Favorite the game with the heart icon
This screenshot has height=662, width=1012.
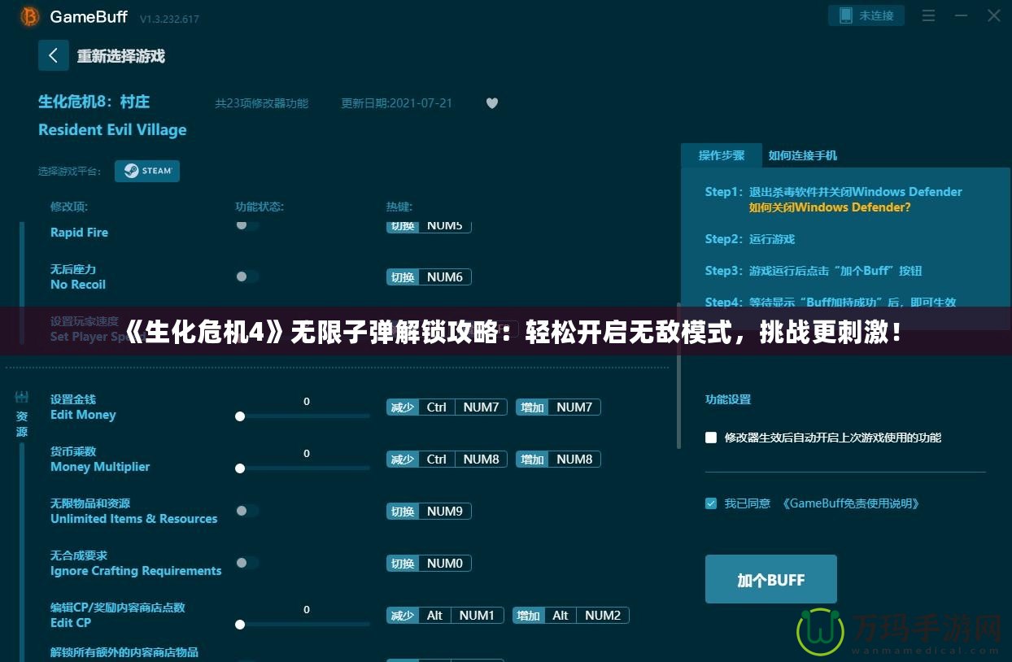491,103
